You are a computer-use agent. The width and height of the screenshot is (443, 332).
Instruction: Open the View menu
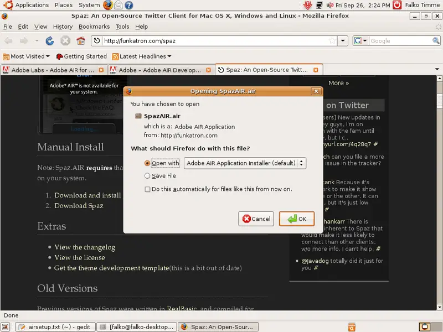click(x=40, y=27)
